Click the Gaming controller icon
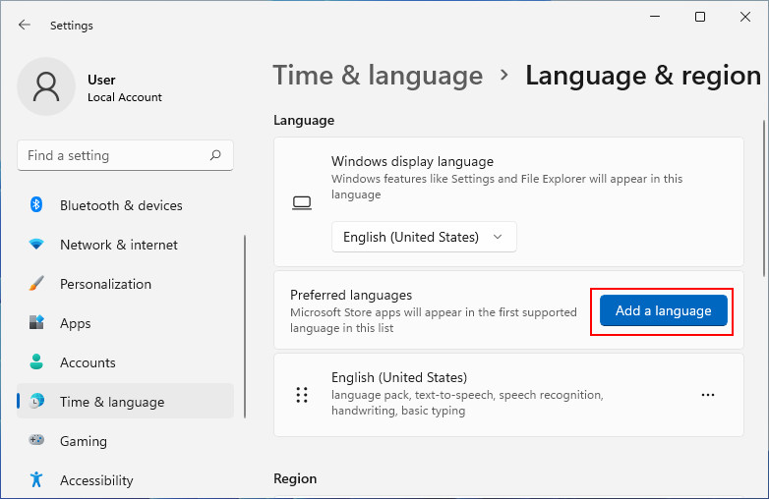This screenshot has width=769, height=499. (x=36, y=440)
